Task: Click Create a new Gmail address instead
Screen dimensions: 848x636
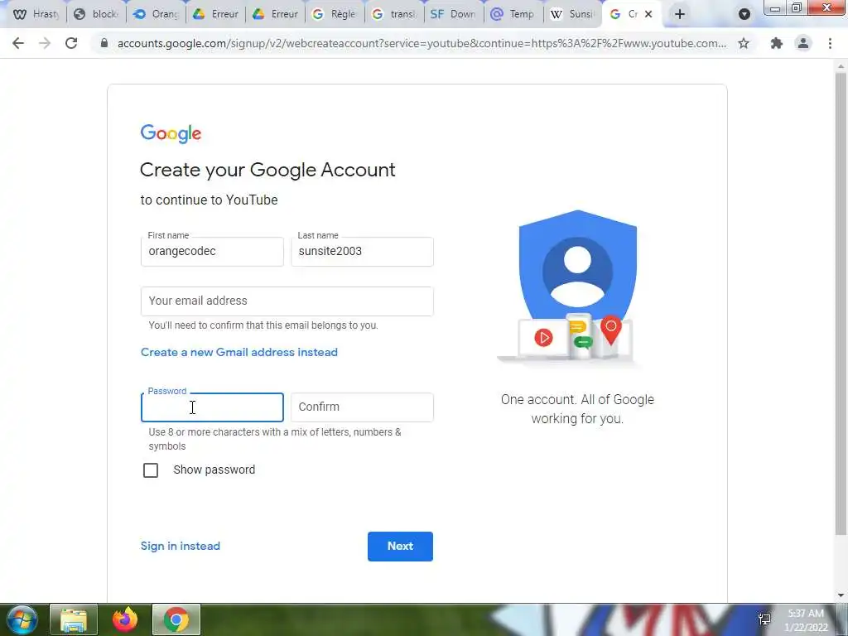Action: 239,352
